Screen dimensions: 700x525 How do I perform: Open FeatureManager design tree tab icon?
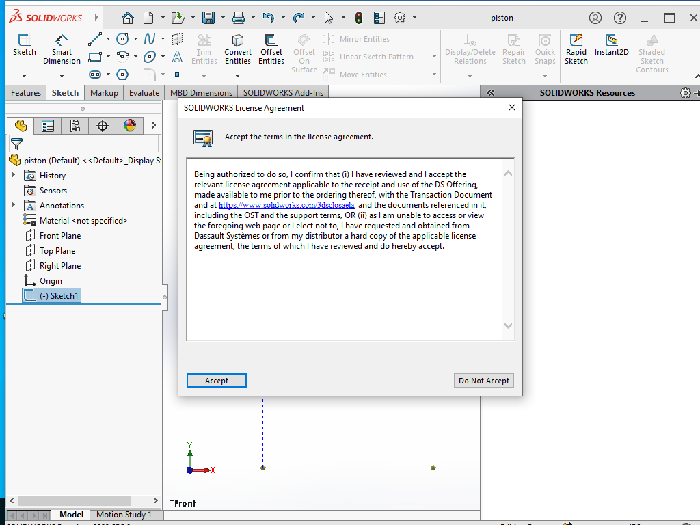click(x=21, y=126)
